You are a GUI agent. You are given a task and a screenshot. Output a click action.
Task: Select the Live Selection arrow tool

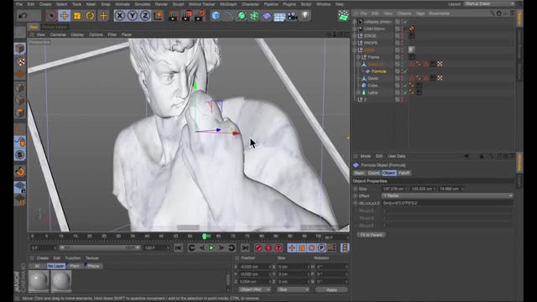pos(51,16)
